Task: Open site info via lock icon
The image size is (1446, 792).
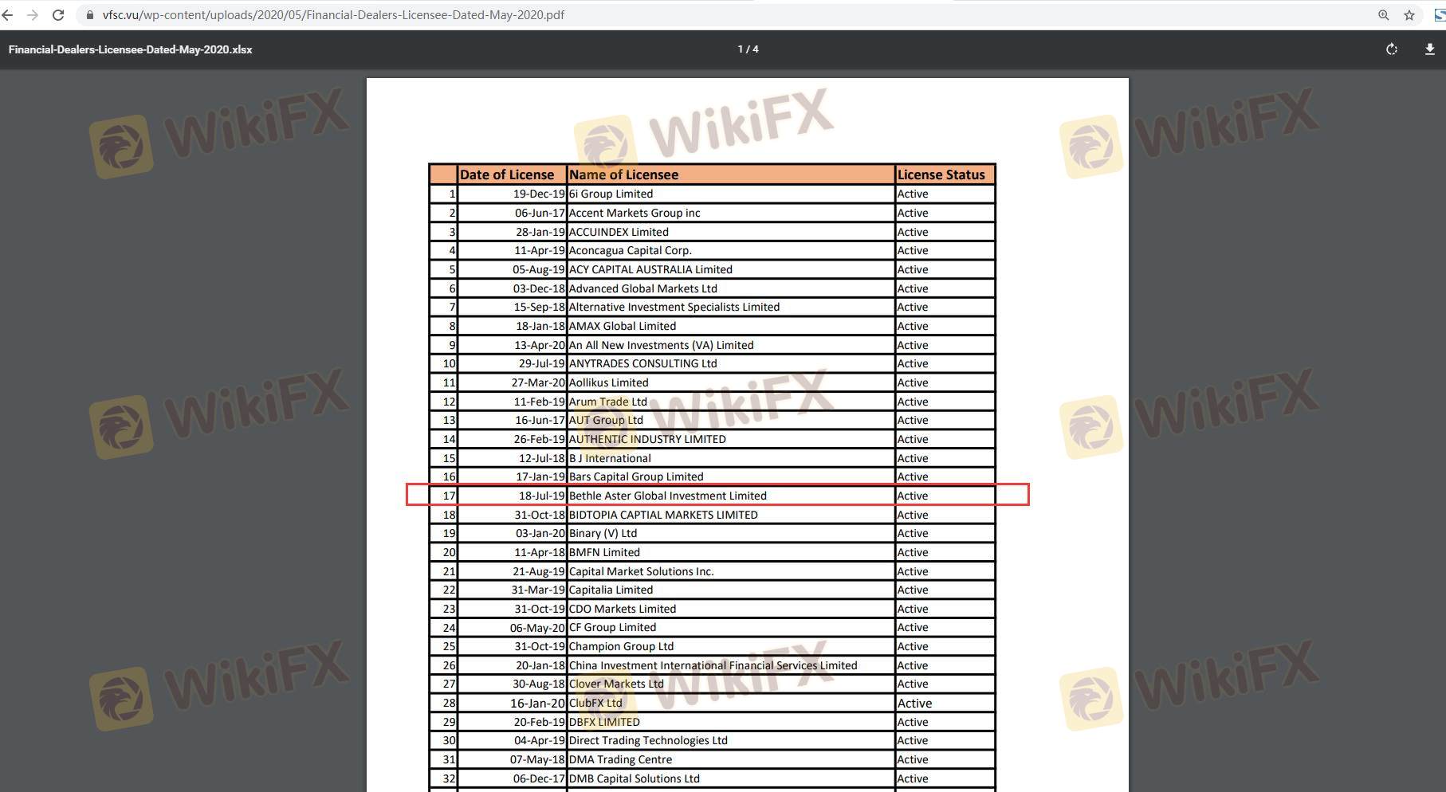Action: [x=90, y=15]
